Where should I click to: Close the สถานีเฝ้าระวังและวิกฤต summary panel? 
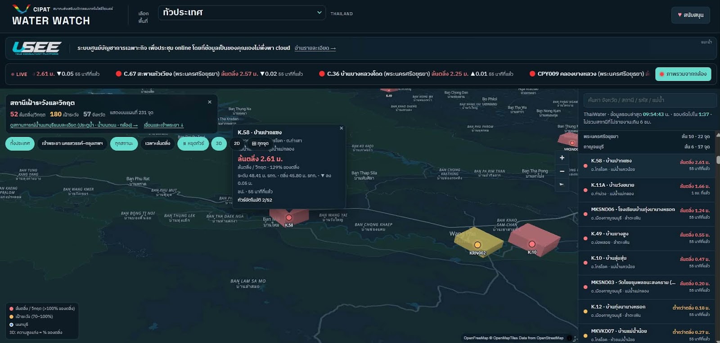210,102
